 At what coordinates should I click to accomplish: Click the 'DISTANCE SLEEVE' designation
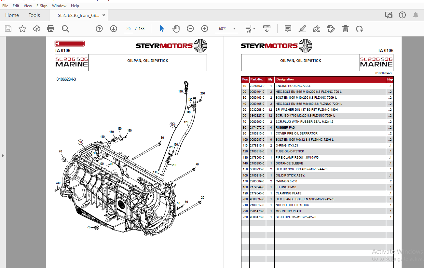(289, 163)
